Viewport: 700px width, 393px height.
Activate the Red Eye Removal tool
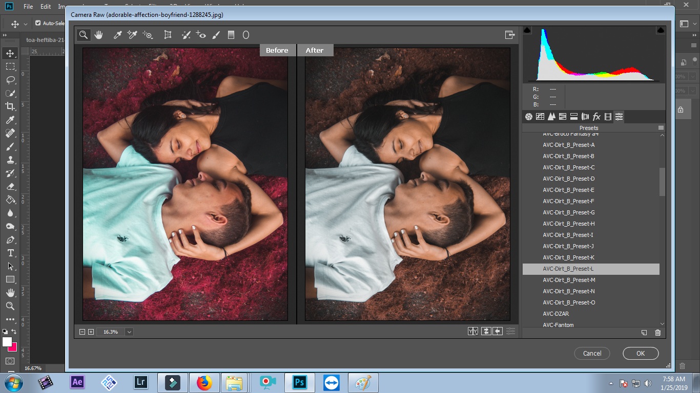click(201, 35)
